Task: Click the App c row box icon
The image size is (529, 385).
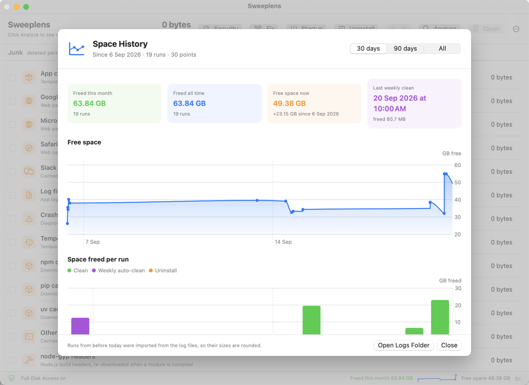Action: pyautogui.click(x=29, y=77)
